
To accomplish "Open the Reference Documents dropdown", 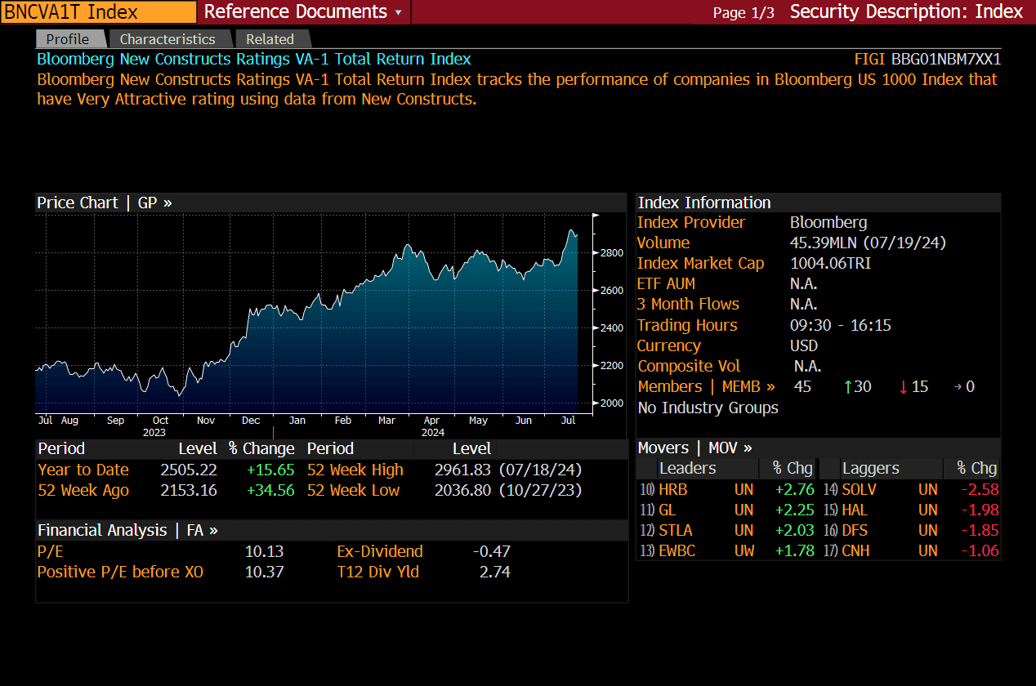I will tap(303, 11).
